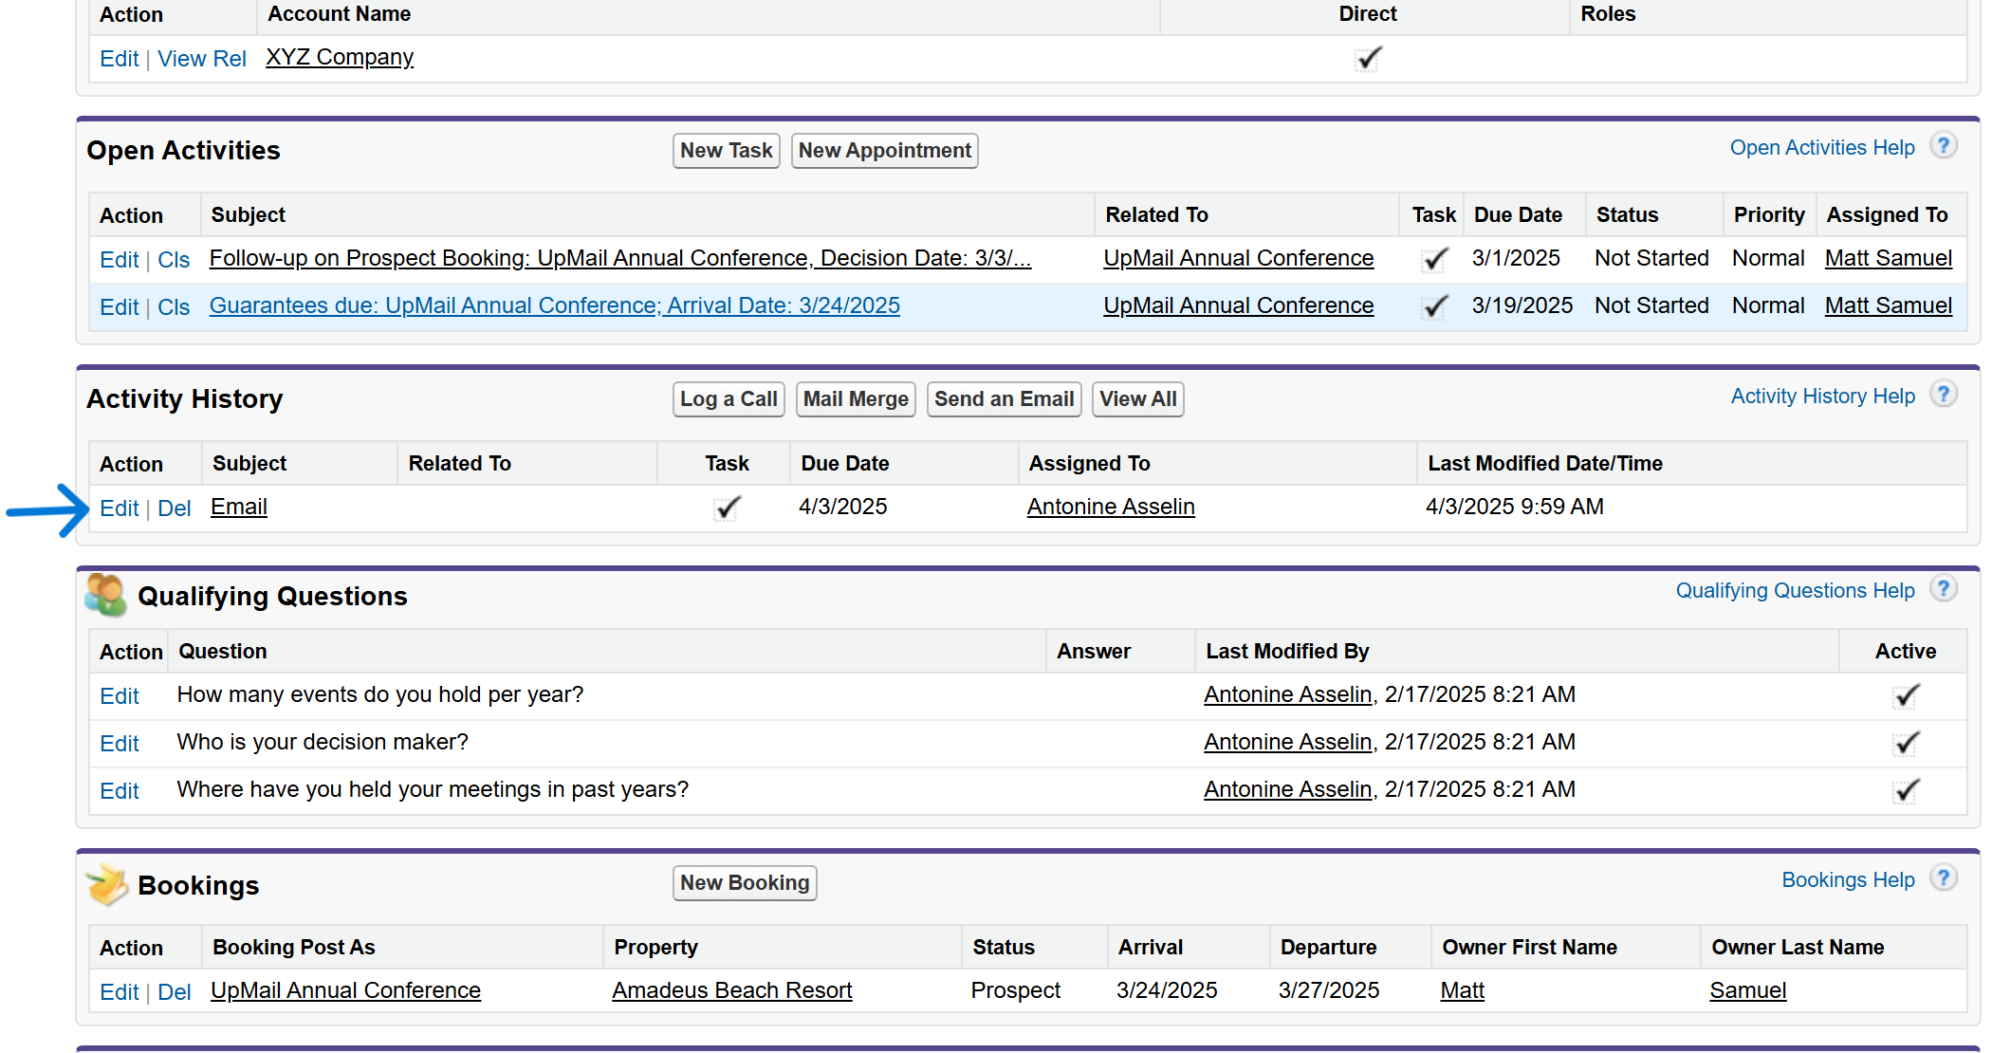
Task: Click the Bookings help question-mark icon
Action: (x=1943, y=878)
